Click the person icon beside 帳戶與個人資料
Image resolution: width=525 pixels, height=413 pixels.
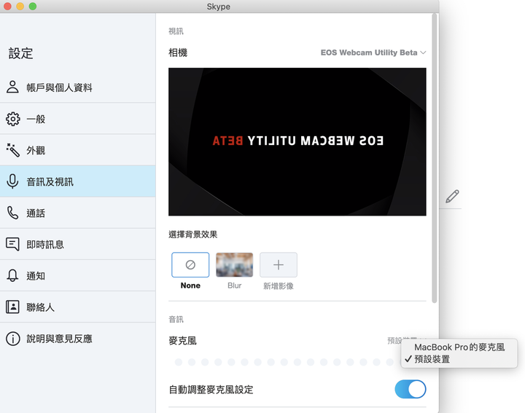tap(12, 87)
